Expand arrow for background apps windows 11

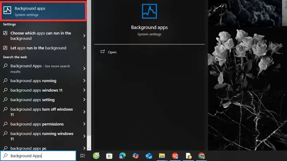pyautogui.click(x=84, y=90)
